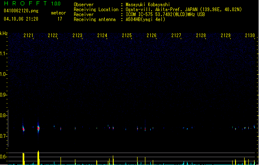Click the 2121 time marker
This screenshot has height=165, width=259.
(28, 35)
